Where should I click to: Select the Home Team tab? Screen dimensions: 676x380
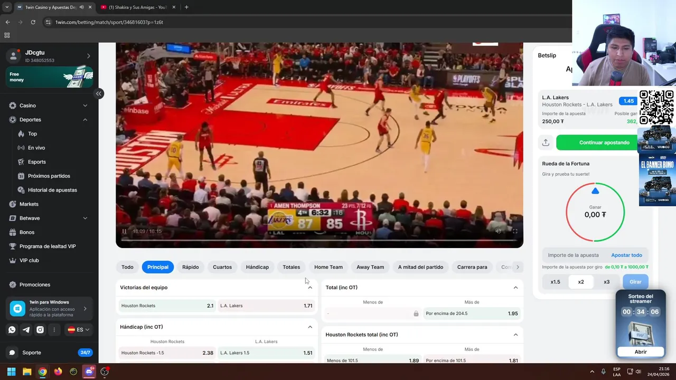pyautogui.click(x=328, y=267)
